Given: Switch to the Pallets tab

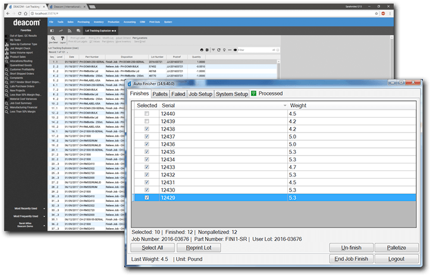Looking at the screenshot, I should point(160,94).
